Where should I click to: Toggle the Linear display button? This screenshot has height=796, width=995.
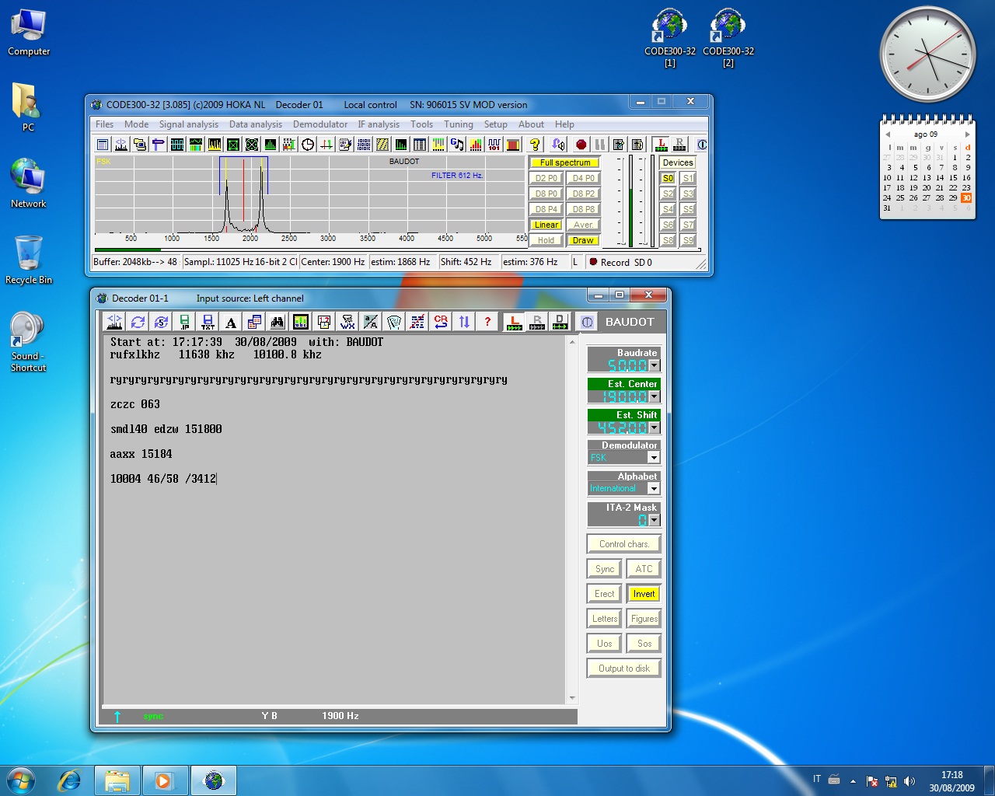[x=546, y=225]
